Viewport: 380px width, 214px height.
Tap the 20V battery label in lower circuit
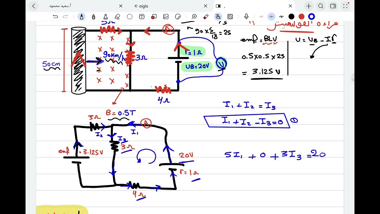186,155
